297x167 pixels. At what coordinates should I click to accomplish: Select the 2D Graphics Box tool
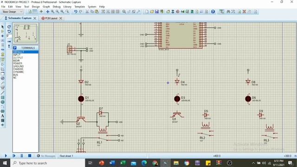coord(2,97)
